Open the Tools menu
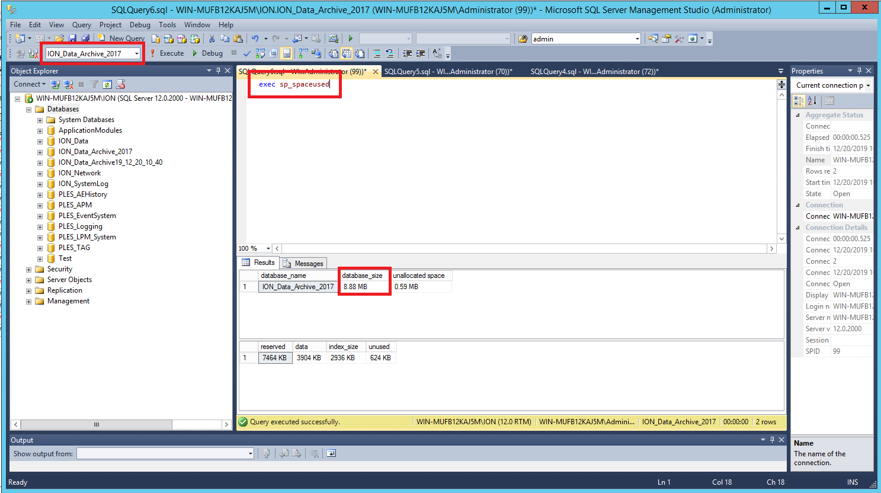881x493 pixels. [x=167, y=25]
